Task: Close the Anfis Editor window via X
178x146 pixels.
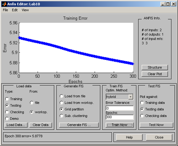Action: 174,4
